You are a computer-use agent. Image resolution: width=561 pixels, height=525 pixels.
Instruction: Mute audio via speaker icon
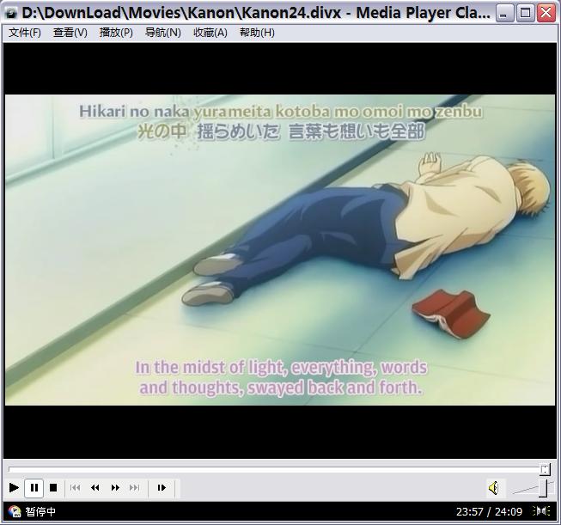[x=494, y=487]
